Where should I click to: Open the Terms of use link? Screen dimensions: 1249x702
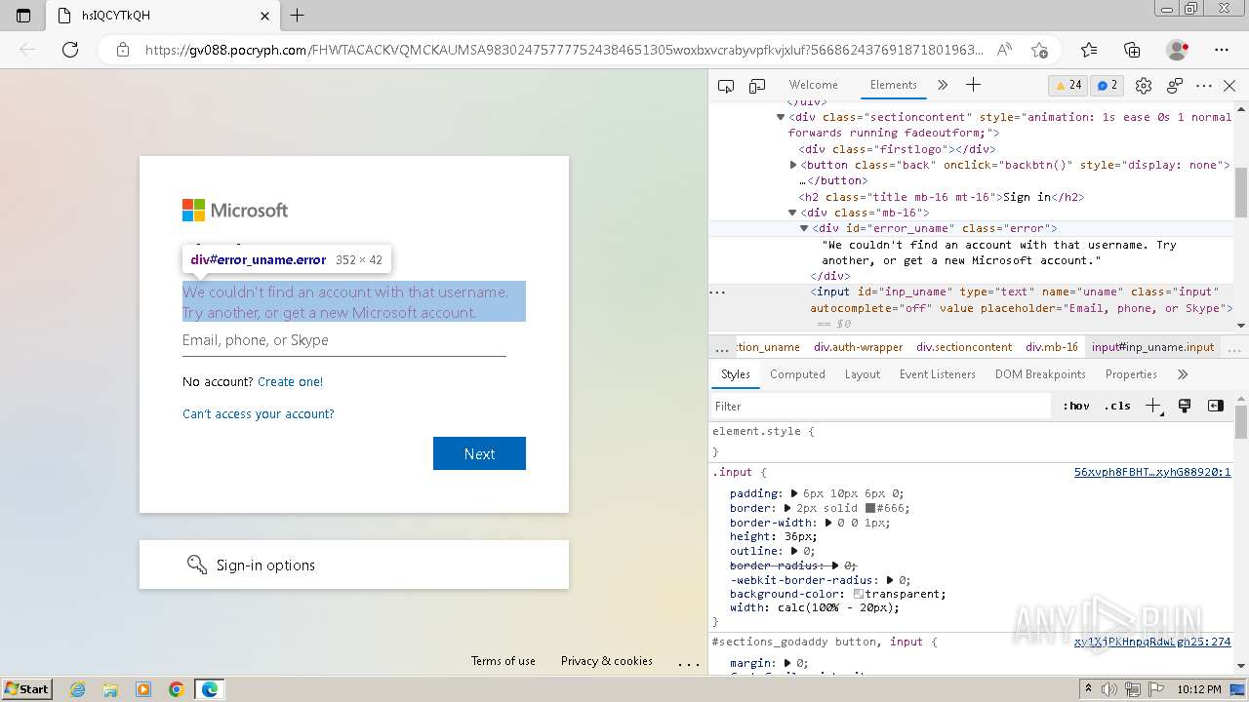[503, 661]
